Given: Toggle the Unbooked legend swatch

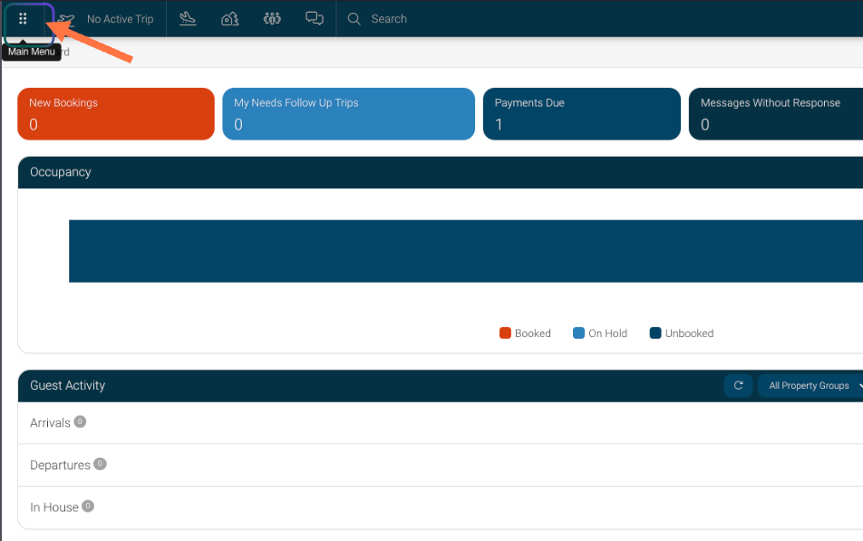Looking at the screenshot, I should point(655,333).
